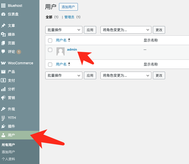The image size is (189, 164).
Task: Tick the select-all checkbox in top header row
Action: point(50,40)
